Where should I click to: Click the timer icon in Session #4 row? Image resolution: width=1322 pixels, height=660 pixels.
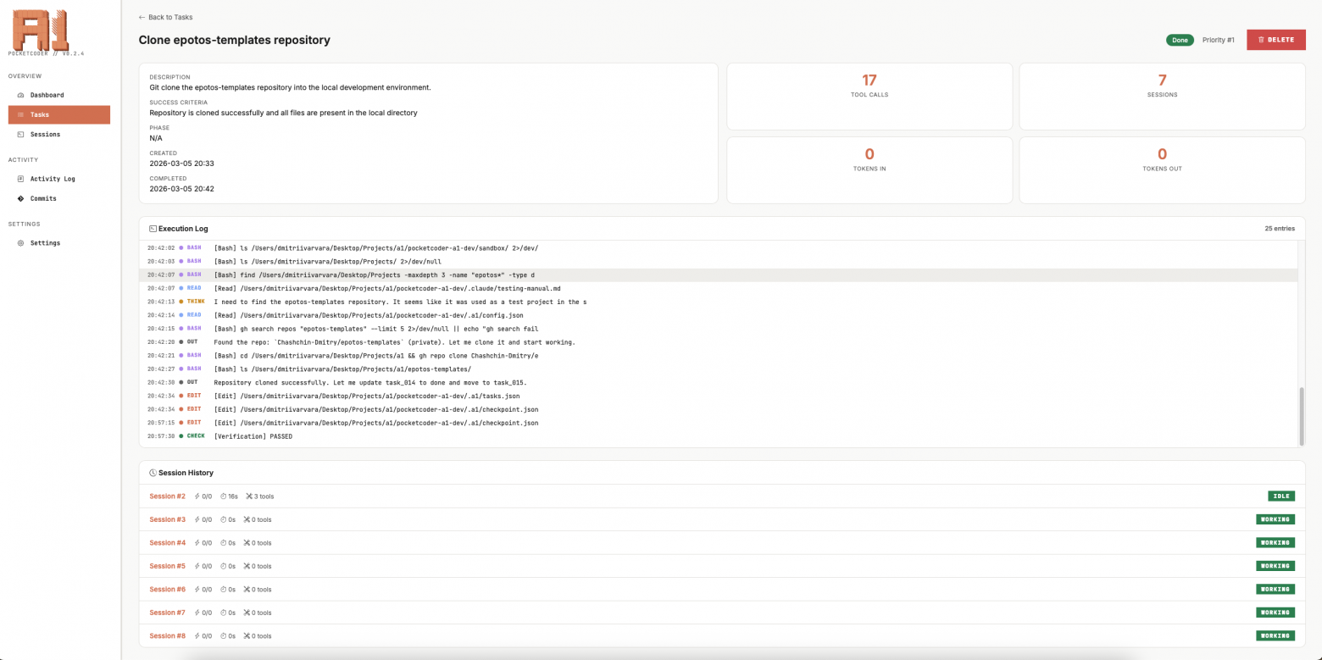click(x=224, y=543)
